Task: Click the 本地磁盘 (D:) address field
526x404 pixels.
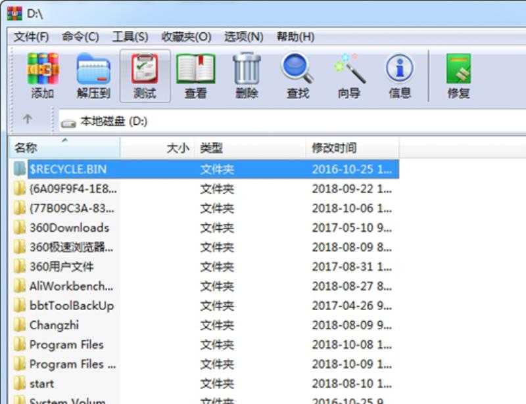Action: [x=292, y=122]
